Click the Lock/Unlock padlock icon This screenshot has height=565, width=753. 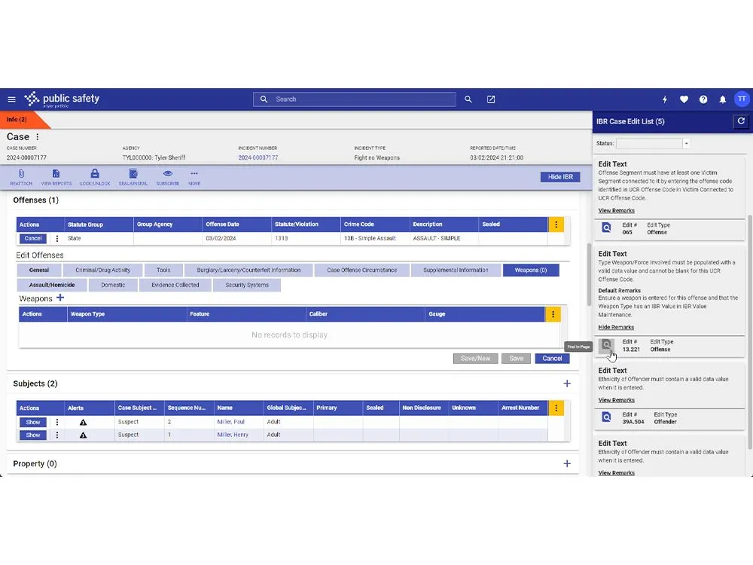click(95, 174)
